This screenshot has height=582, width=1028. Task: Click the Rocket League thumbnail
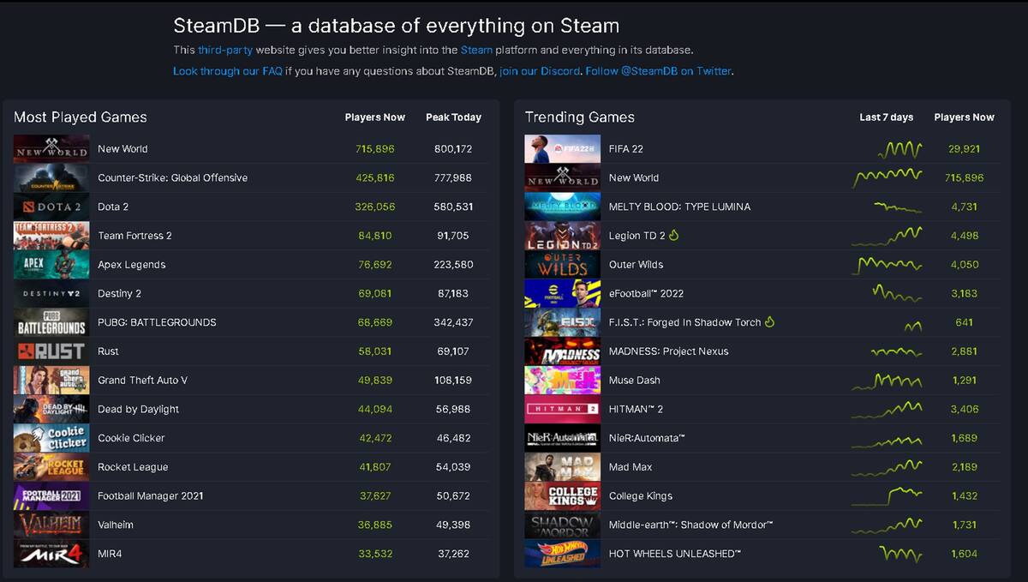point(51,467)
